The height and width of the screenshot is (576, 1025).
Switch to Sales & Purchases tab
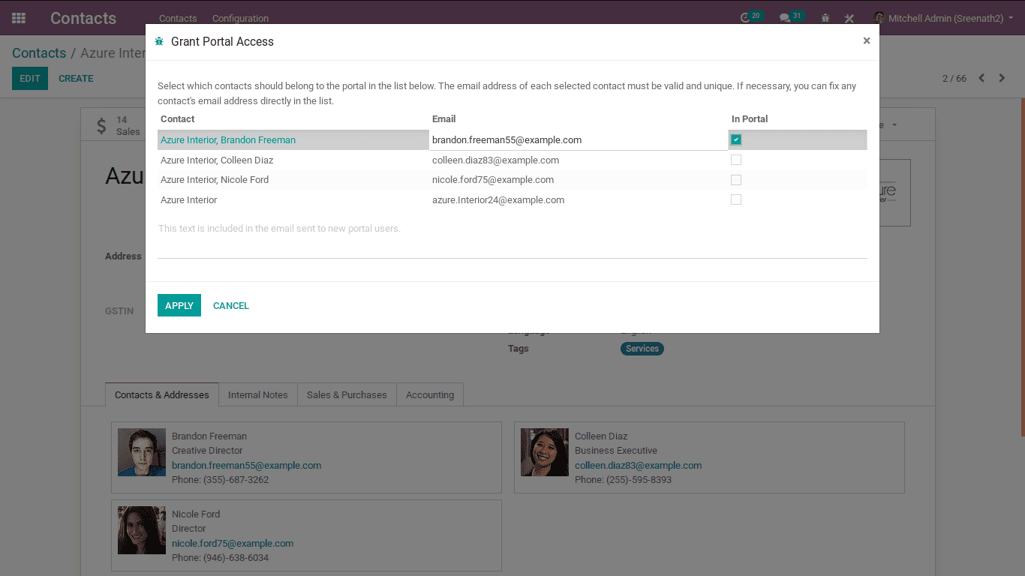pos(347,394)
